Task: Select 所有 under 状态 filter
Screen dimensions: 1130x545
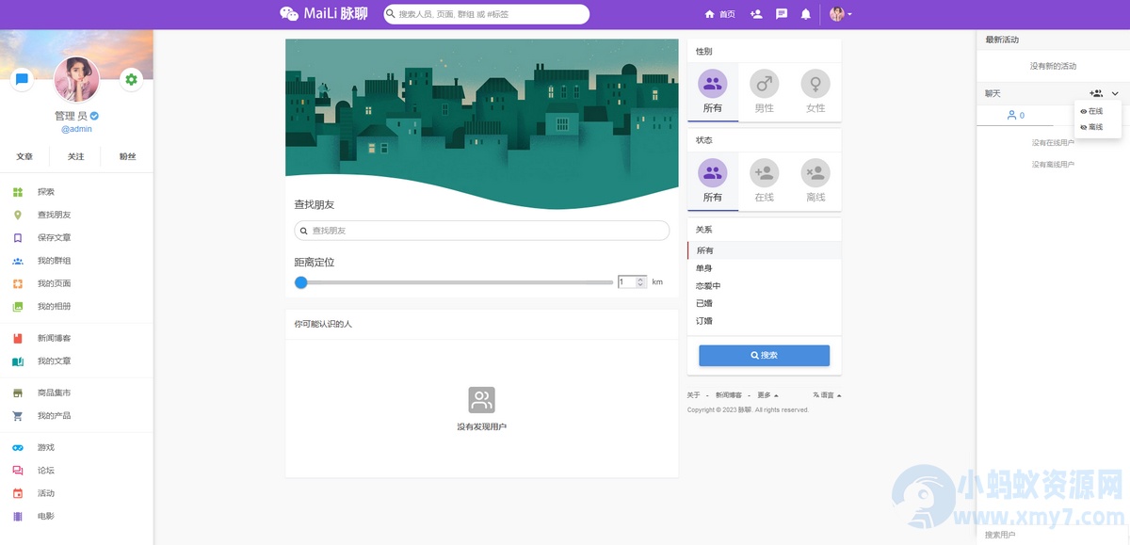Action: click(713, 182)
